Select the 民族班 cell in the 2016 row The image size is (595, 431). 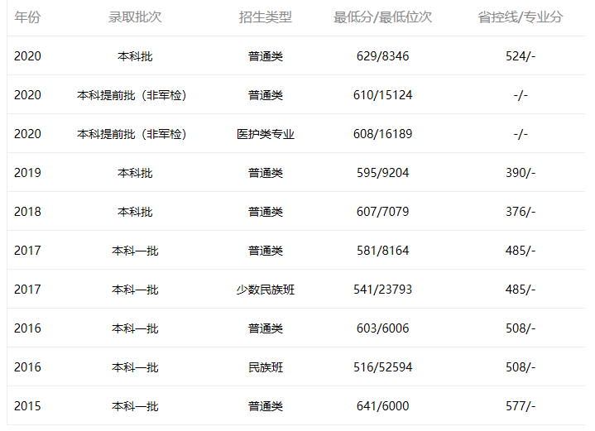(265, 367)
